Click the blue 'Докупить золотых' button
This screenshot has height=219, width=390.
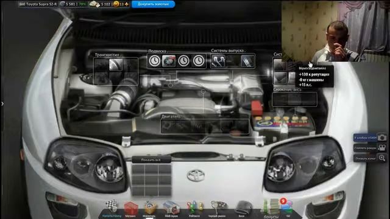[153, 4]
